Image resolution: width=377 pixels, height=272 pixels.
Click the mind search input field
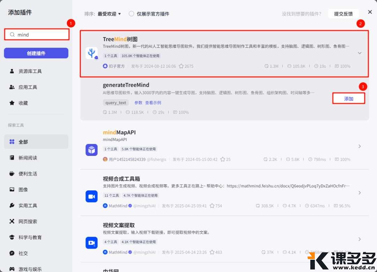pos(37,35)
